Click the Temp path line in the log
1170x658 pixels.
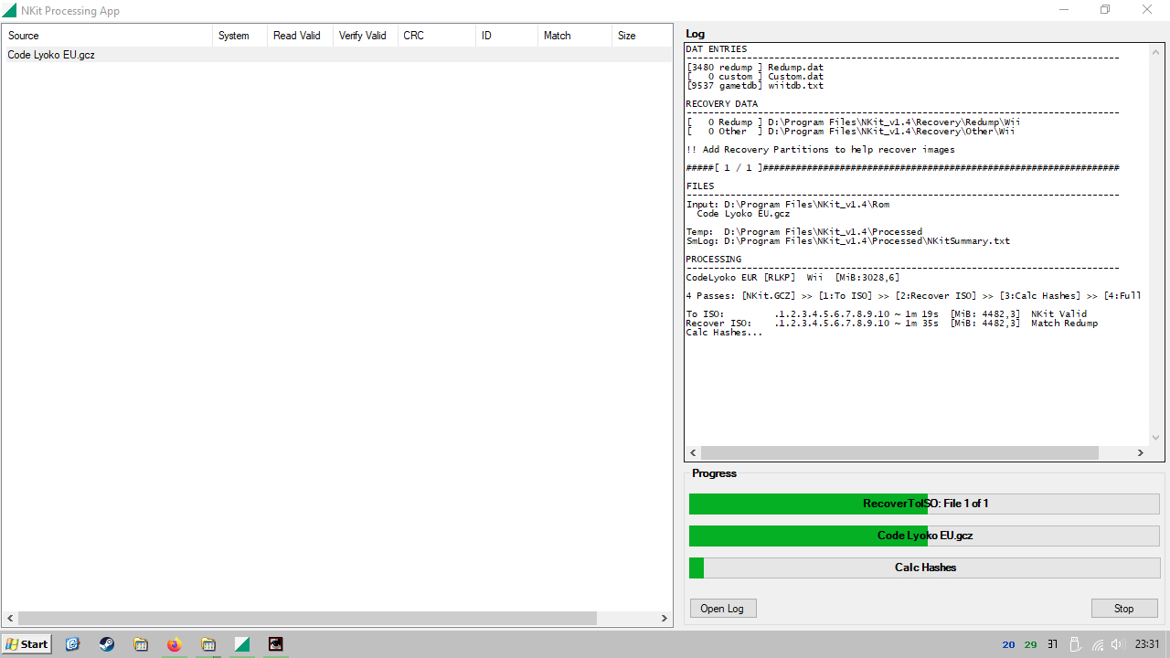804,232
